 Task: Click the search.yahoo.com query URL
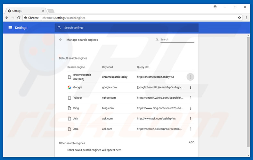point(160,98)
